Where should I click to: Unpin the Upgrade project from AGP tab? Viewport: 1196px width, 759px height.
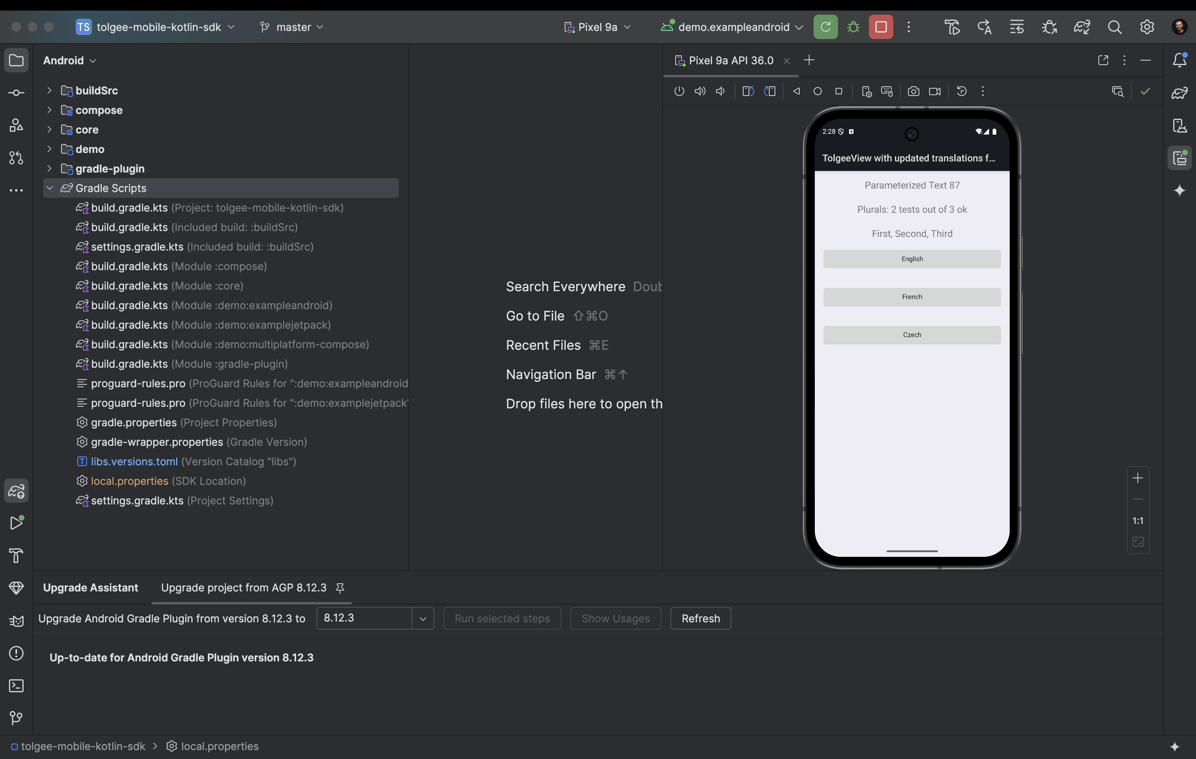click(340, 588)
